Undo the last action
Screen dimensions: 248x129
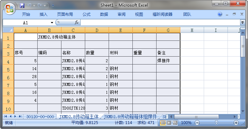click(29, 6)
